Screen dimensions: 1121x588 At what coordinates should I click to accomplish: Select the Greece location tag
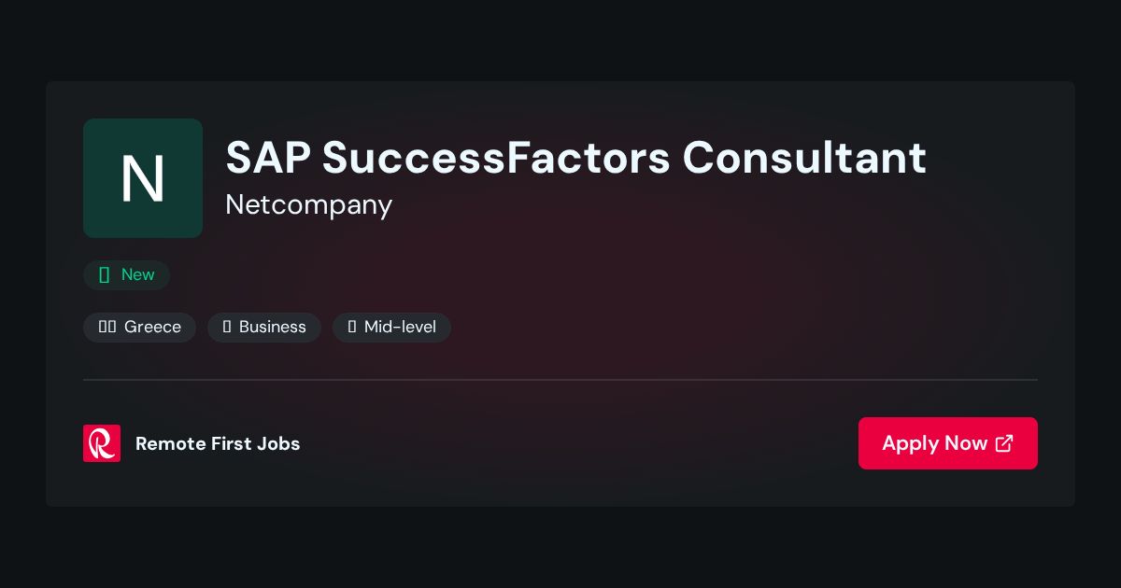click(139, 328)
